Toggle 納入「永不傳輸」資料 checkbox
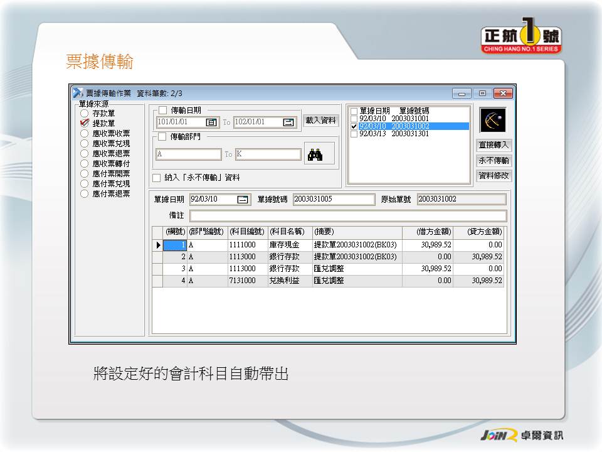 tap(157, 178)
